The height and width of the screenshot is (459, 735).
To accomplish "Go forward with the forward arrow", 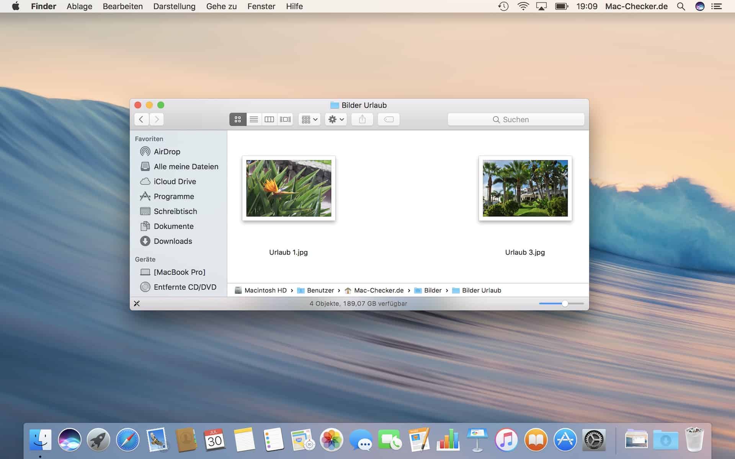I will click(x=157, y=119).
